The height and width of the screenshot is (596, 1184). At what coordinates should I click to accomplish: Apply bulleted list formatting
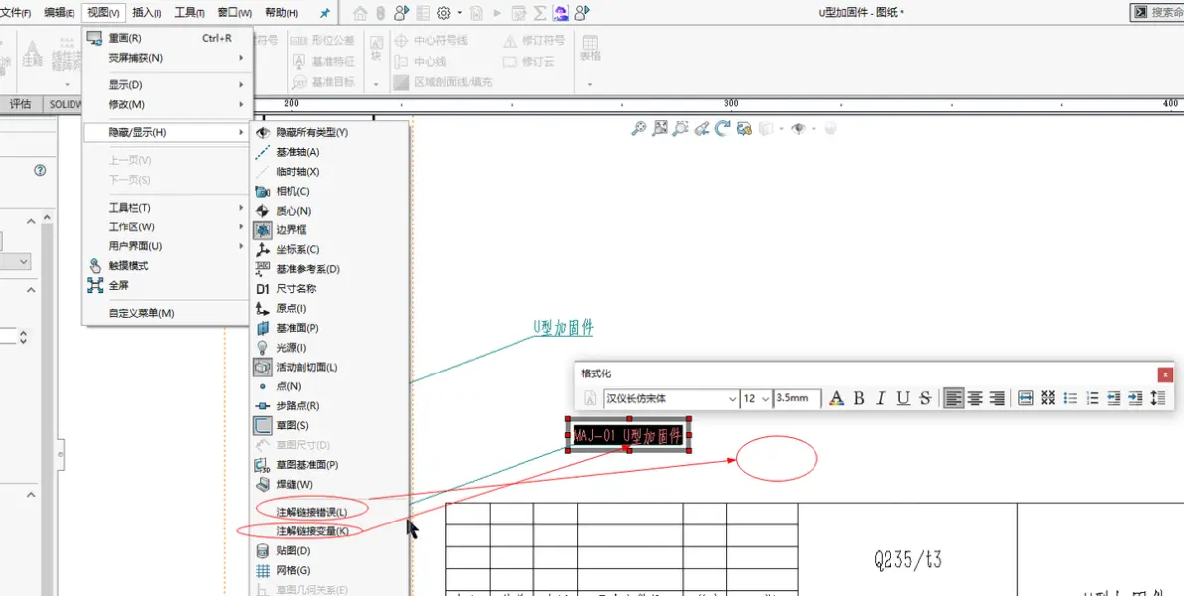(x=1069, y=398)
